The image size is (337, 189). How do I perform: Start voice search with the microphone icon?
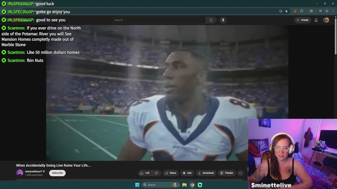[x=223, y=20]
